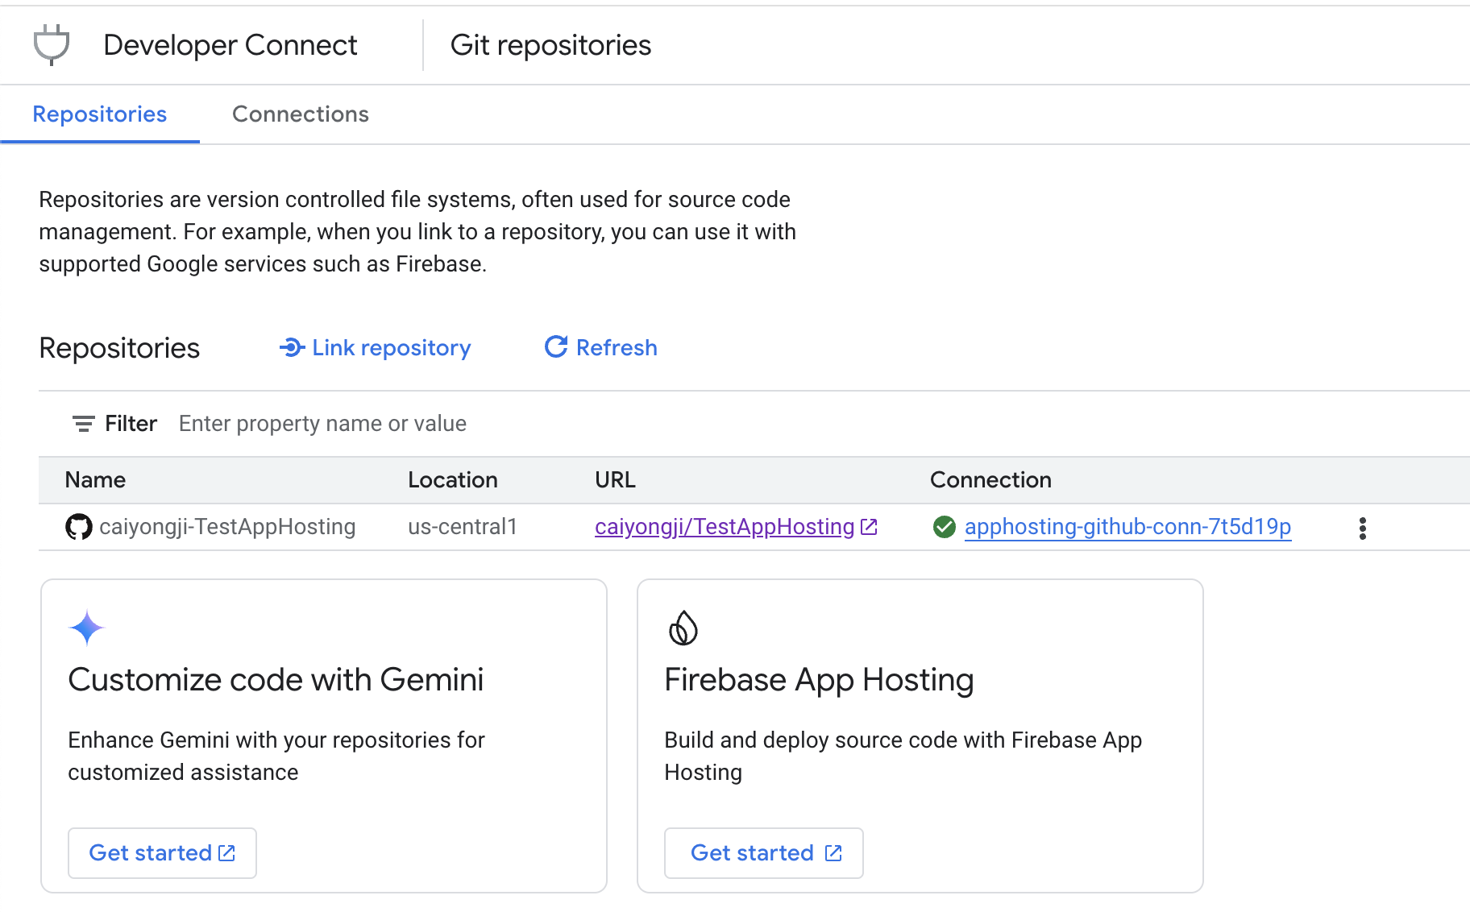The width and height of the screenshot is (1470, 912).
Task: Click the Firebase flame icon
Action: (x=683, y=628)
